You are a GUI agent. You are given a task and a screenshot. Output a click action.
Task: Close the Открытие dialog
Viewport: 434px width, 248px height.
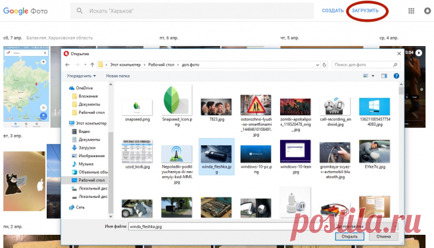399,54
